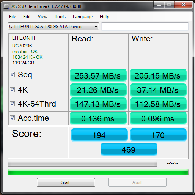Select the C: LITEON IT drive combo box
Viewport: 195px width, 195px height.
coord(53,27)
